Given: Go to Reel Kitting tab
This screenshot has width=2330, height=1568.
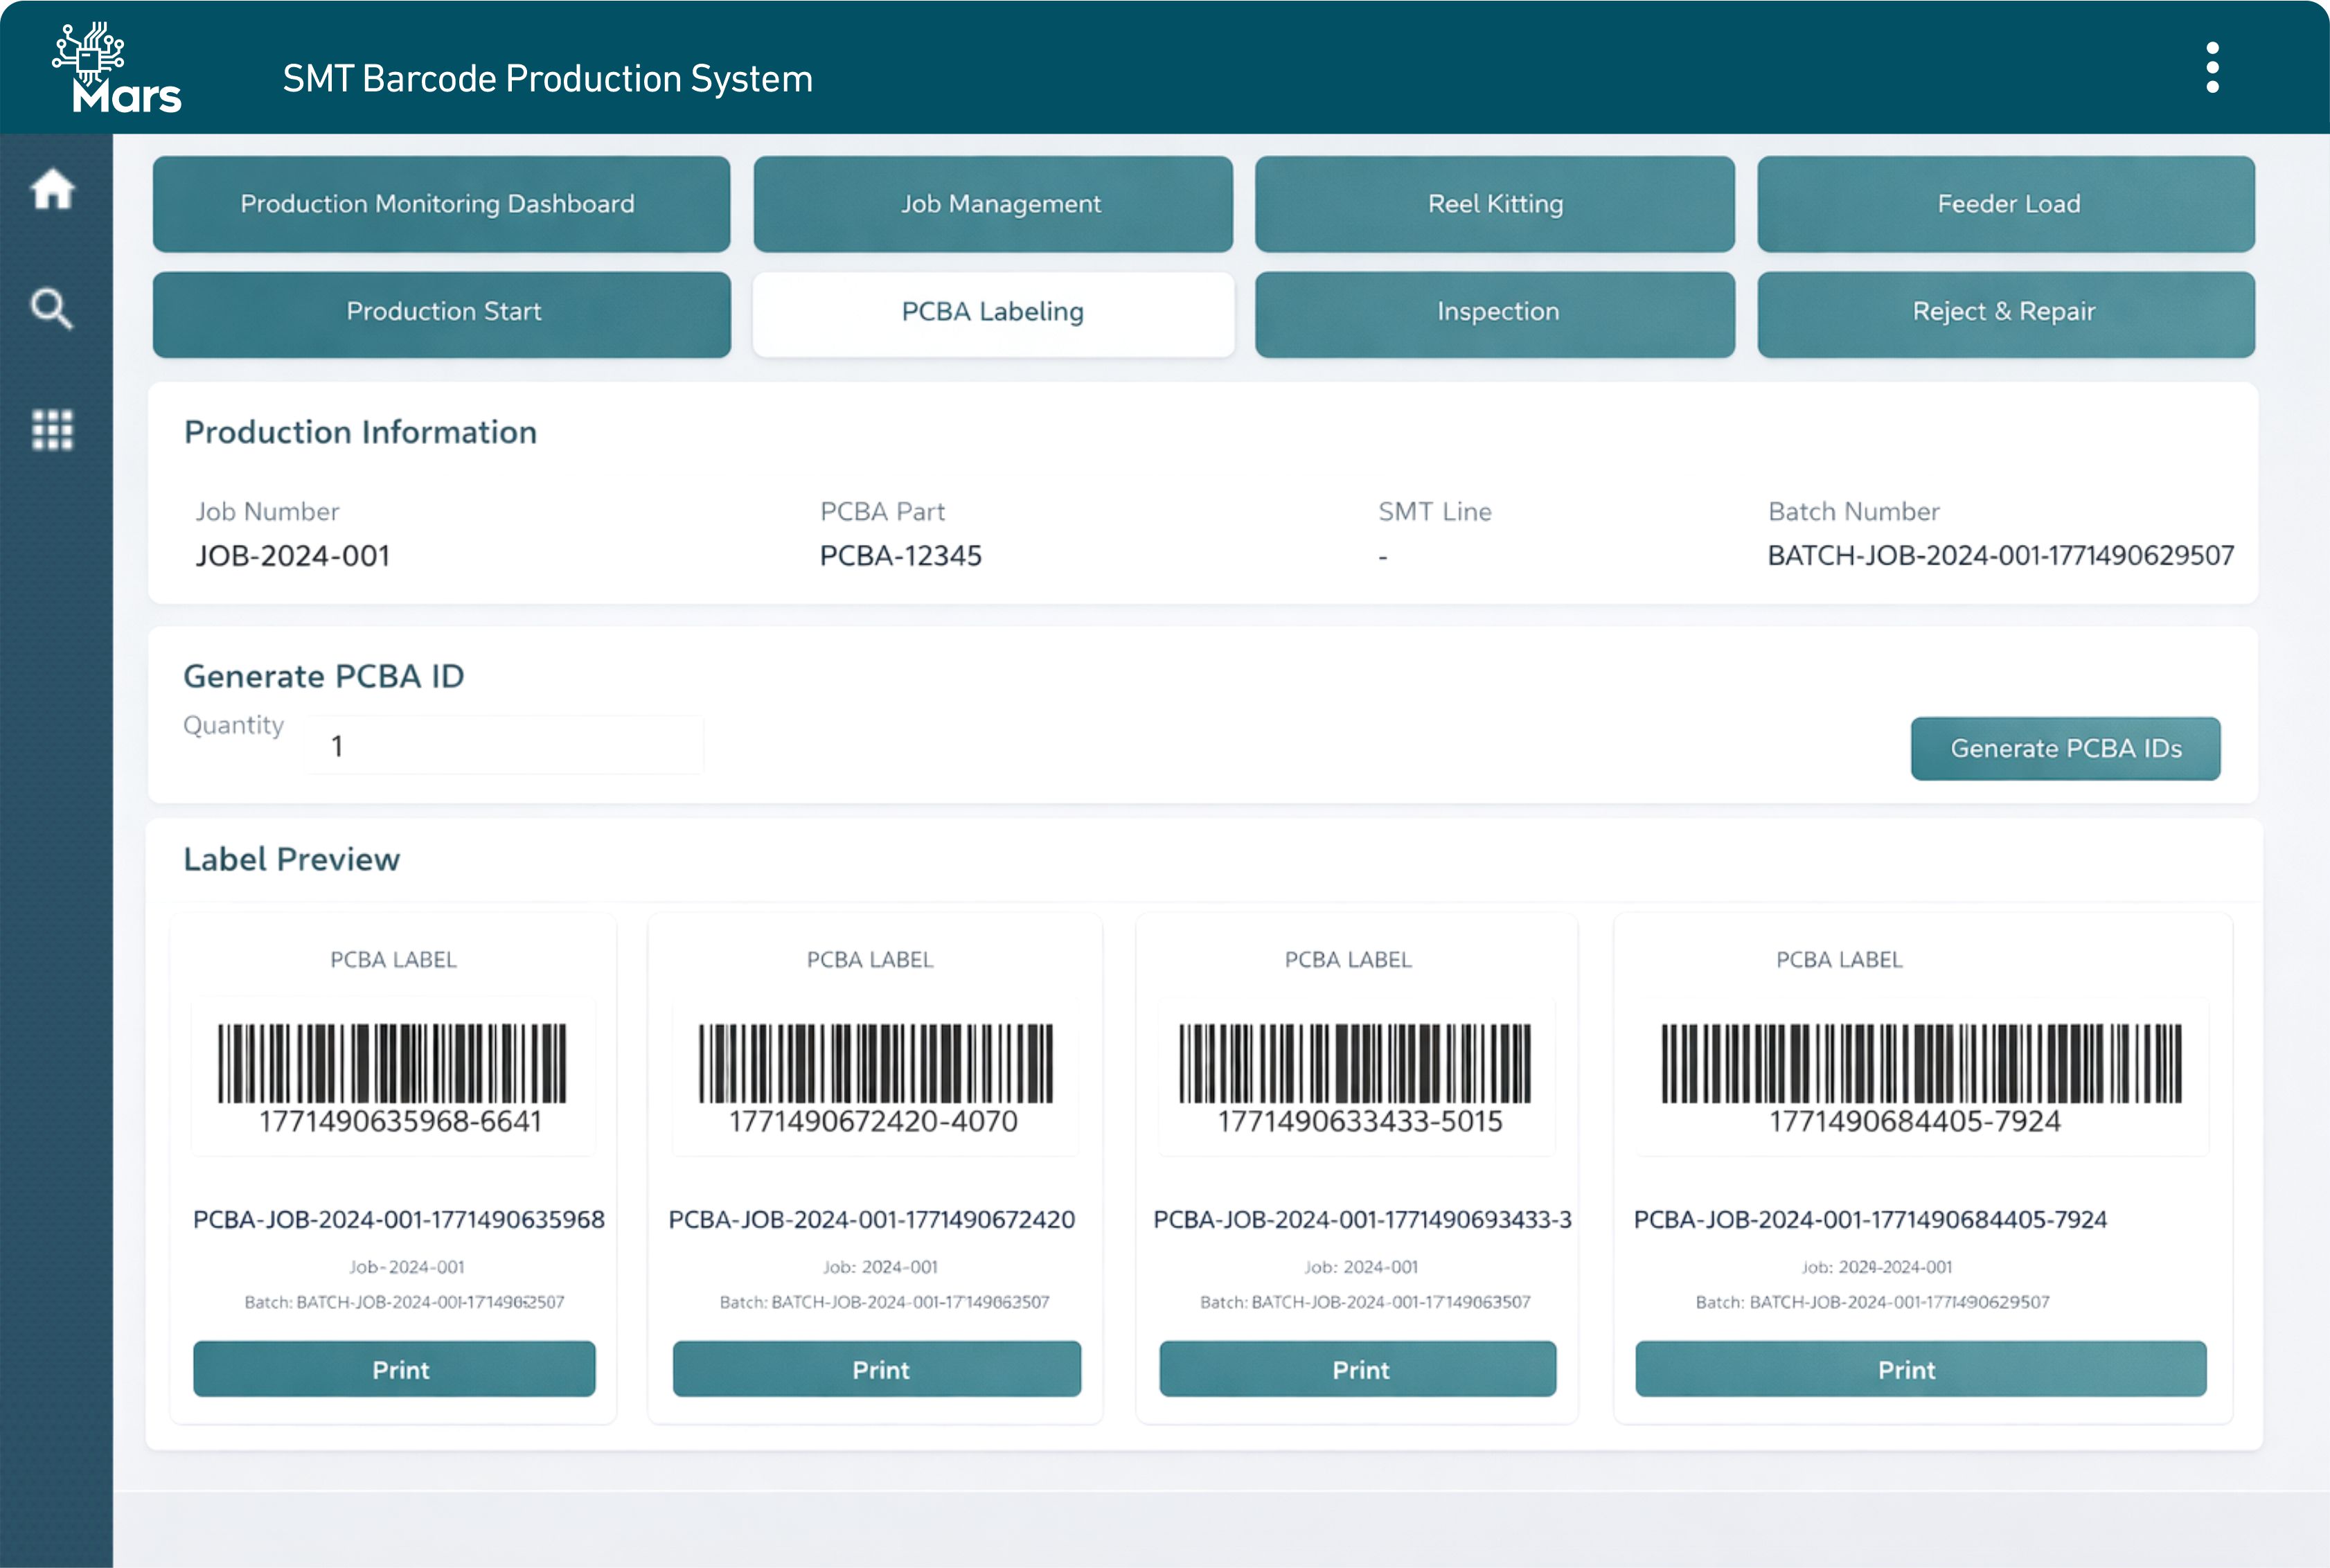Looking at the screenshot, I should pos(1495,204).
